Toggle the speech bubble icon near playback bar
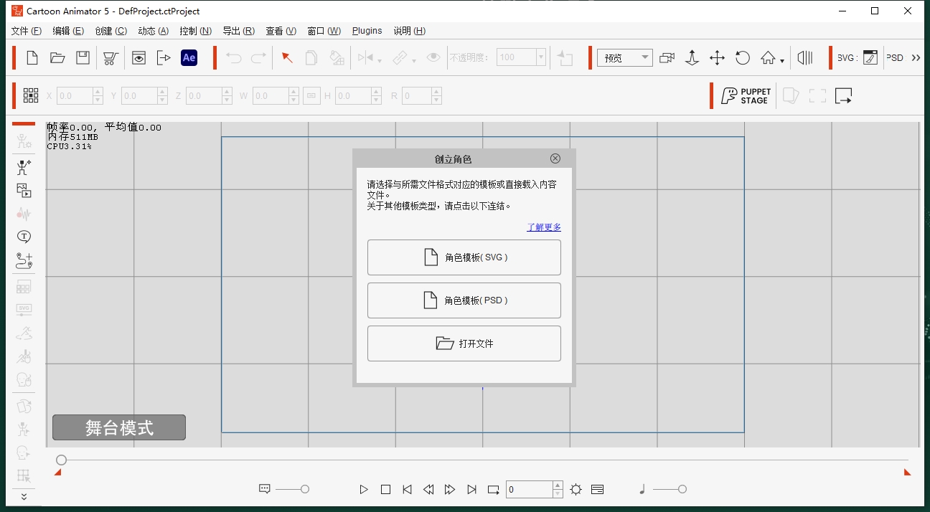The width and height of the screenshot is (930, 512). (x=264, y=489)
